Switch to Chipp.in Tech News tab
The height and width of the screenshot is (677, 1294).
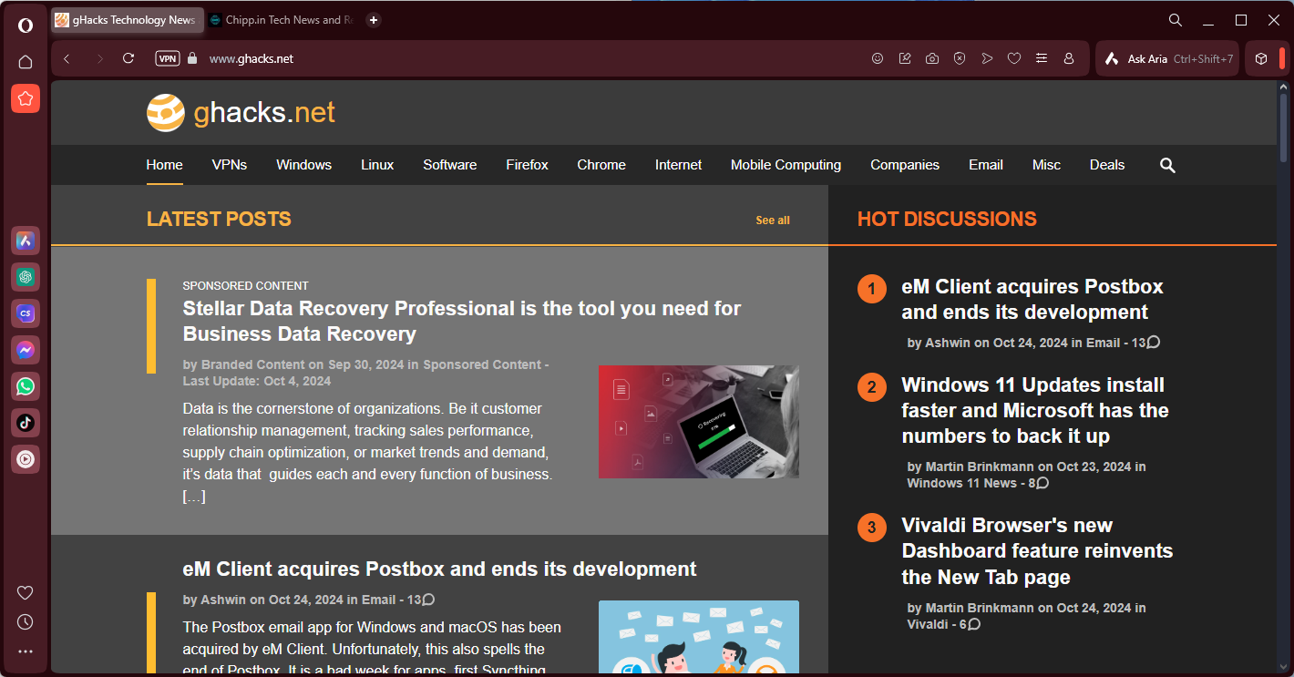[x=282, y=20]
